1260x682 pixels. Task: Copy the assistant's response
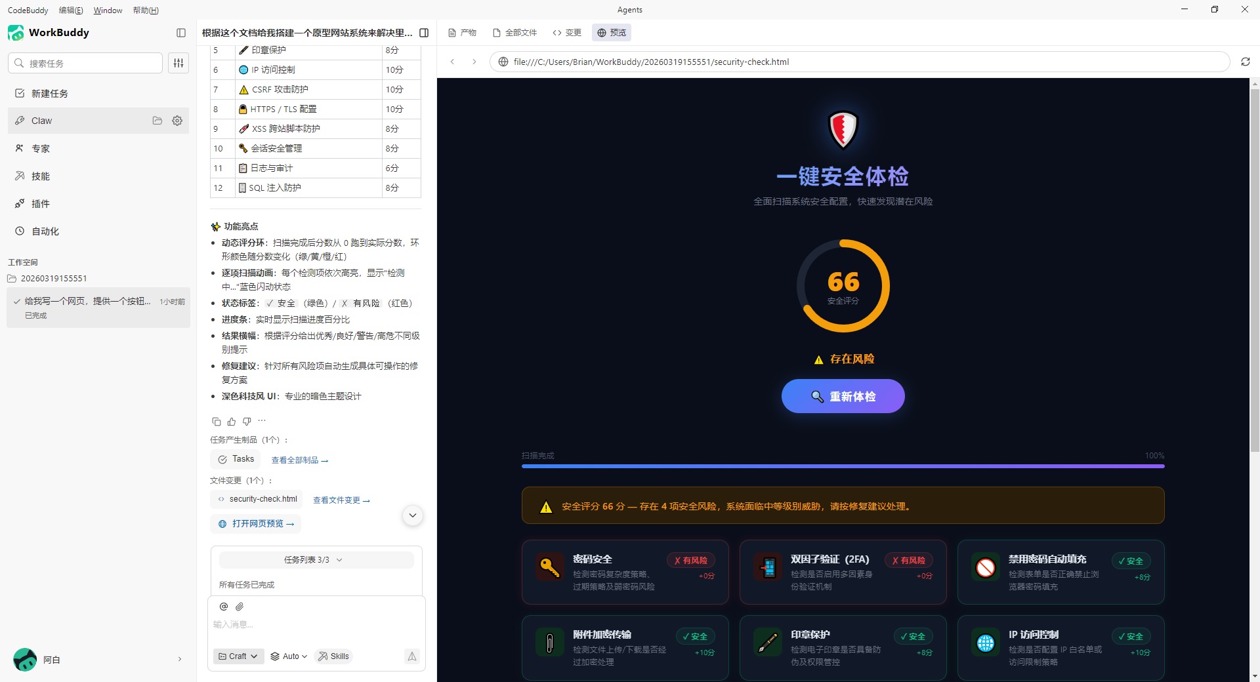tap(217, 422)
